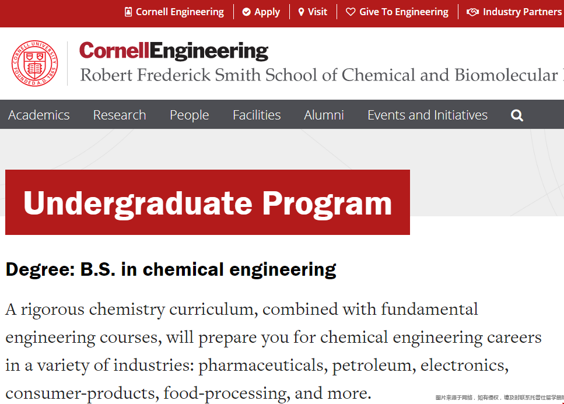Select People in the navigation bar

[x=189, y=115]
